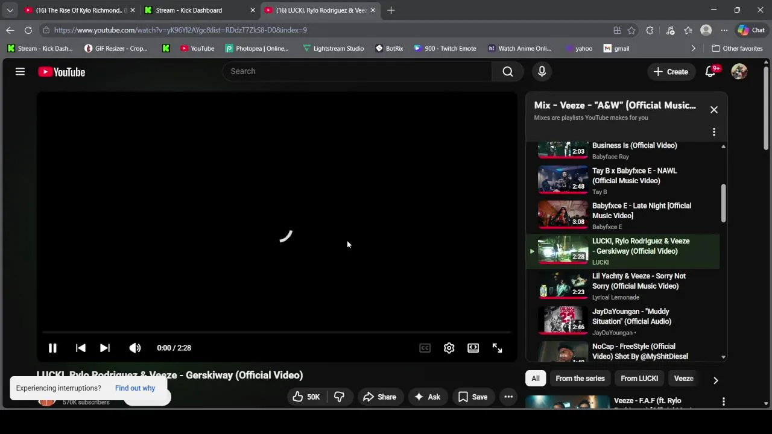This screenshot has height=434, width=772.
Task: Switch to Stream - Kick Dashboard tab
Action: tap(200, 10)
